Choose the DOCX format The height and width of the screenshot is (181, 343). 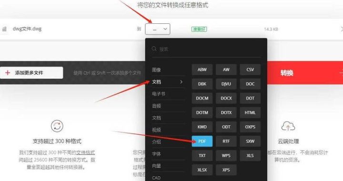tap(226, 99)
